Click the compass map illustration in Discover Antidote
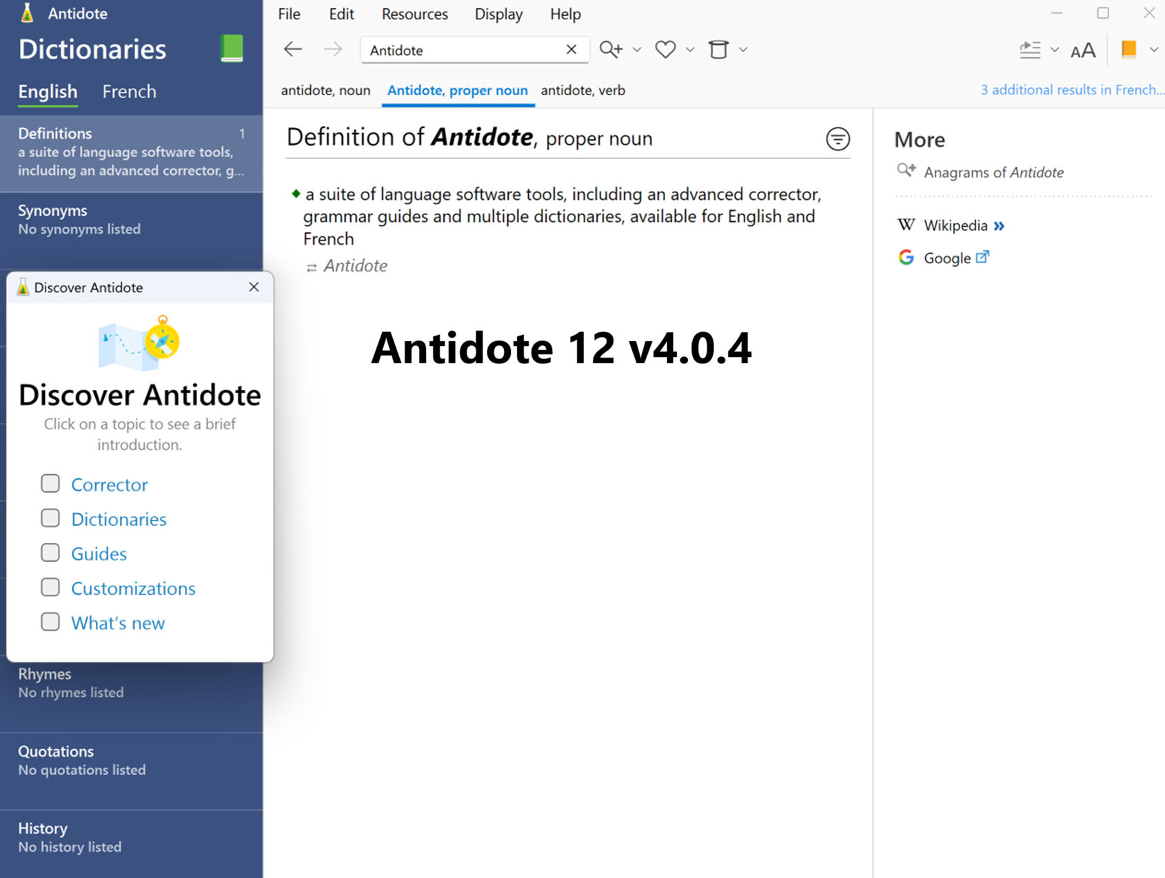This screenshot has height=878, width=1165. (x=140, y=343)
